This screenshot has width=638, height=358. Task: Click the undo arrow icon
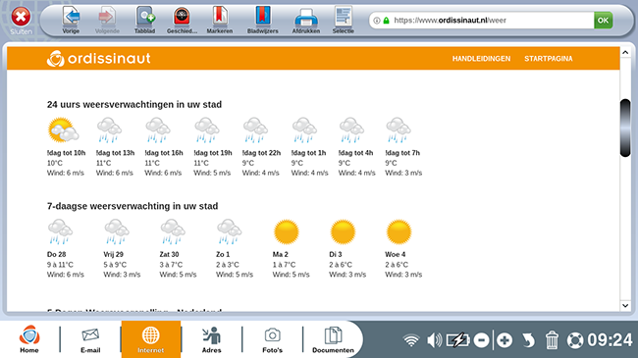tap(528, 340)
